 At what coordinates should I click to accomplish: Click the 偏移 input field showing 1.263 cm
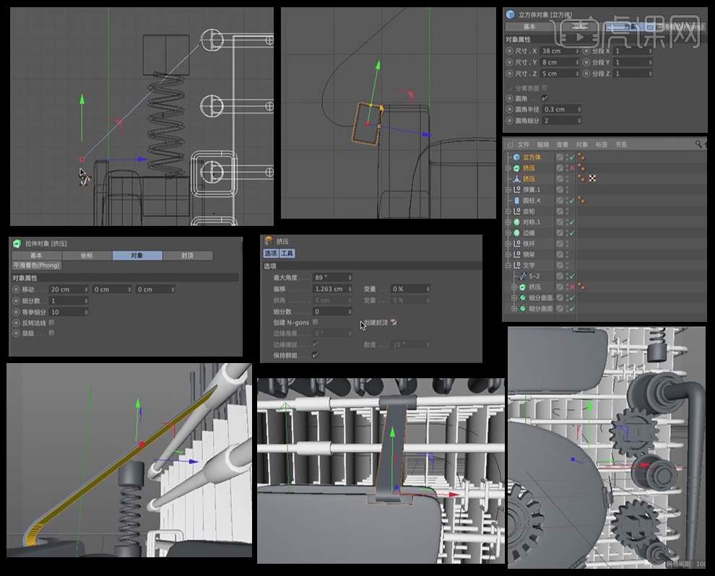(x=329, y=289)
